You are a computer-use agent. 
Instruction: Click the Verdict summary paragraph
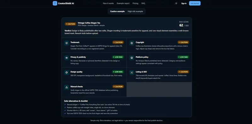point(127,32)
